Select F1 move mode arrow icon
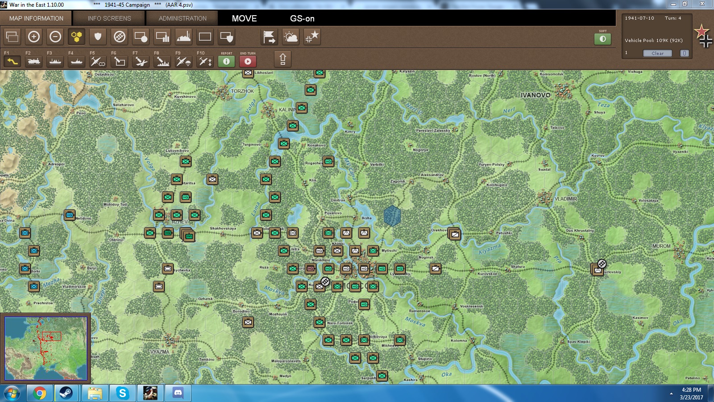 click(x=12, y=61)
